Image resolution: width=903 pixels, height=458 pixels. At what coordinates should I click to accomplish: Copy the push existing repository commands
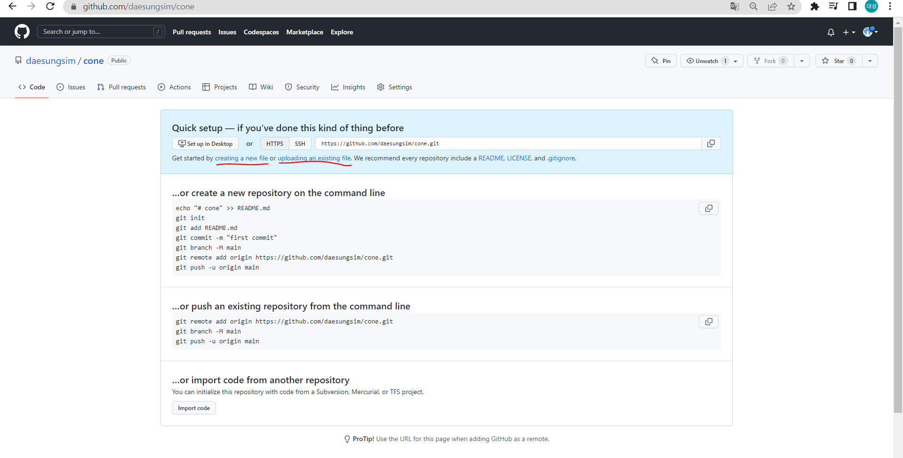click(x=709, y=322)
